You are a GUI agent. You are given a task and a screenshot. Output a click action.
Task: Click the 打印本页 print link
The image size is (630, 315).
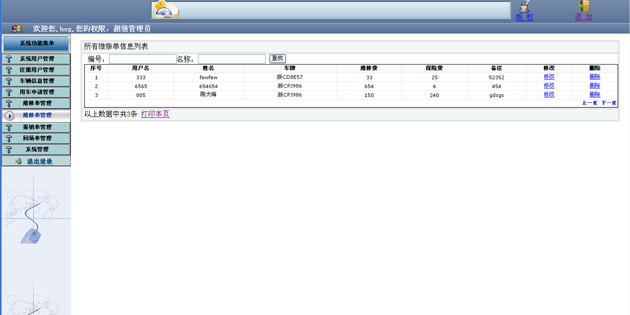pos(155,114)
